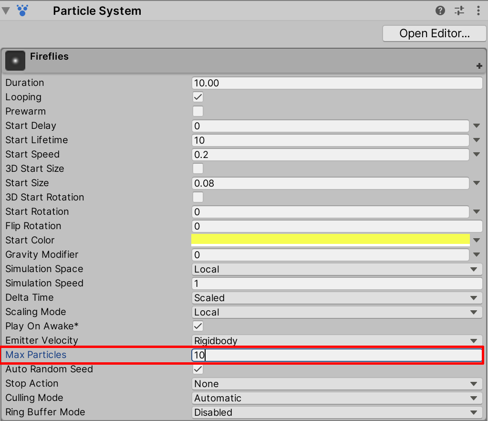
Task: Click the Fireflies particle texture thumbnail
Action: [15, 61]
